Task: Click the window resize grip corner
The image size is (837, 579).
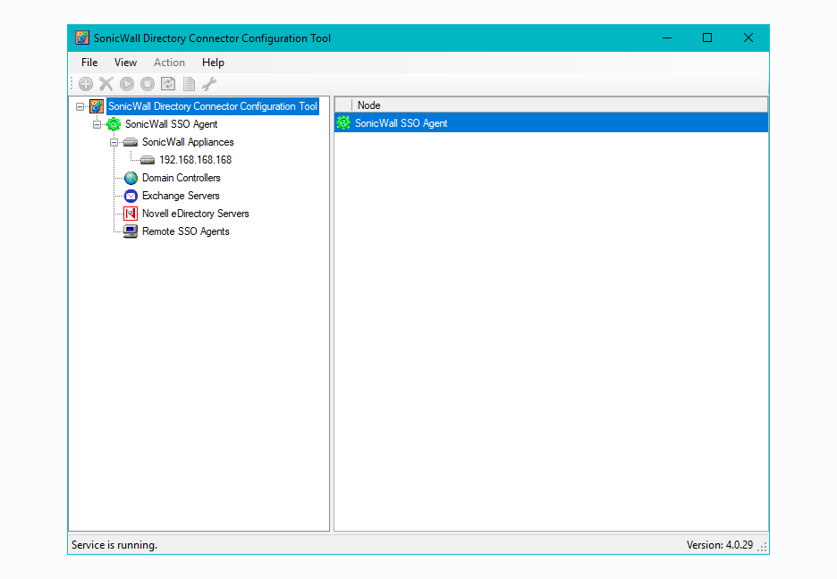Action: (x=763, y=548)
